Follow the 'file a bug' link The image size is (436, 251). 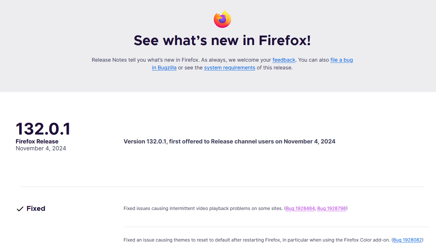341,60
